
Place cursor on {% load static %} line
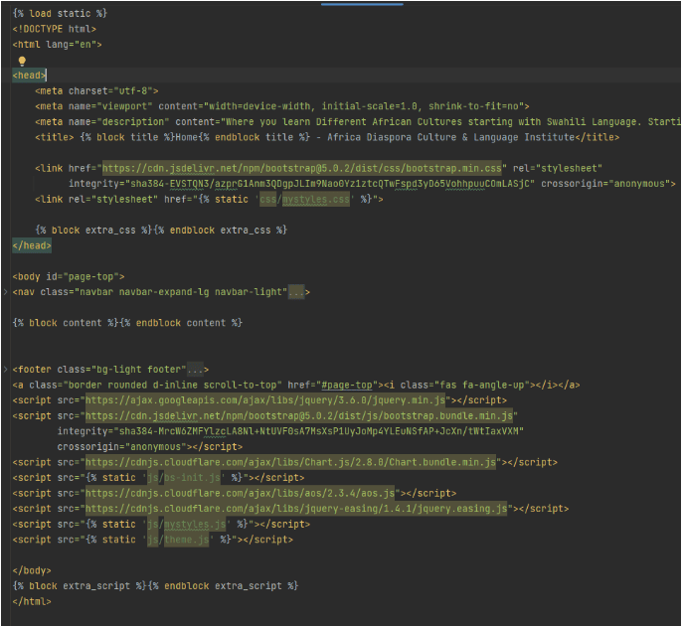pyautogui.click(x=60, y=14)
